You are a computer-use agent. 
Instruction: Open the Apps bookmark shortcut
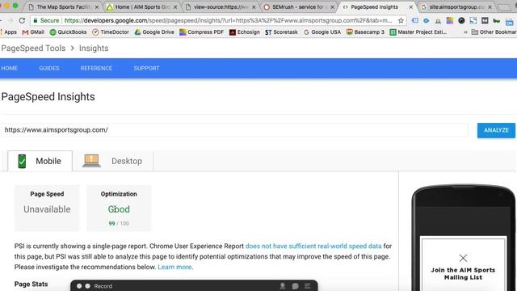[9, 32]
